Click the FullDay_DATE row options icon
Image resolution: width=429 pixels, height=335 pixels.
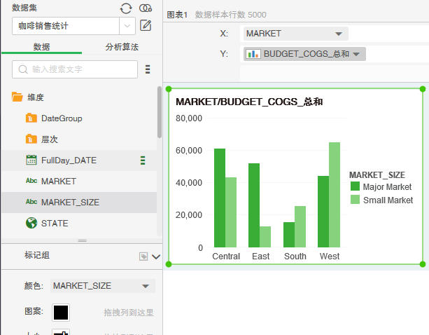tap(143, 160)
